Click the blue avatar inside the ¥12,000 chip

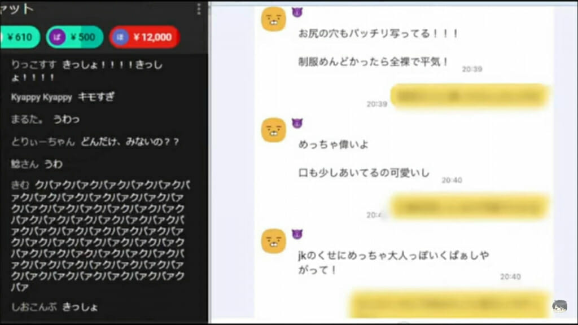click(x=120, y=37)
